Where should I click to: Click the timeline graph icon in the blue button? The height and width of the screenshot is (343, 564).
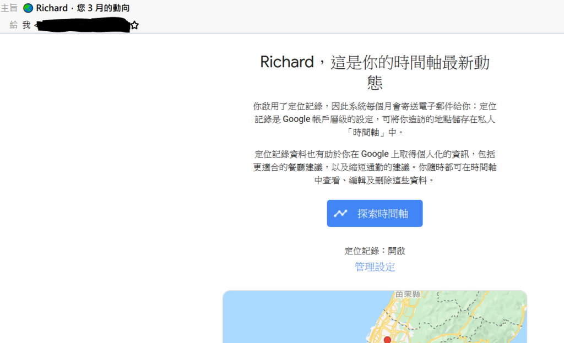[340, 214]
